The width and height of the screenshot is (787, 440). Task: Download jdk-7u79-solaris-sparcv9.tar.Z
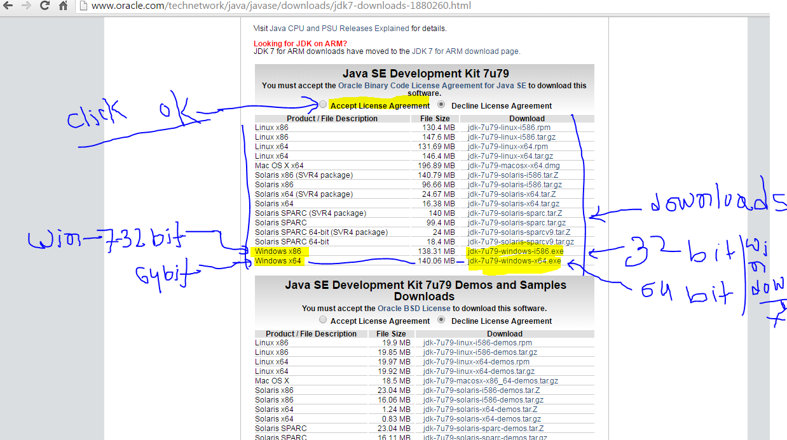coord(519,232)
